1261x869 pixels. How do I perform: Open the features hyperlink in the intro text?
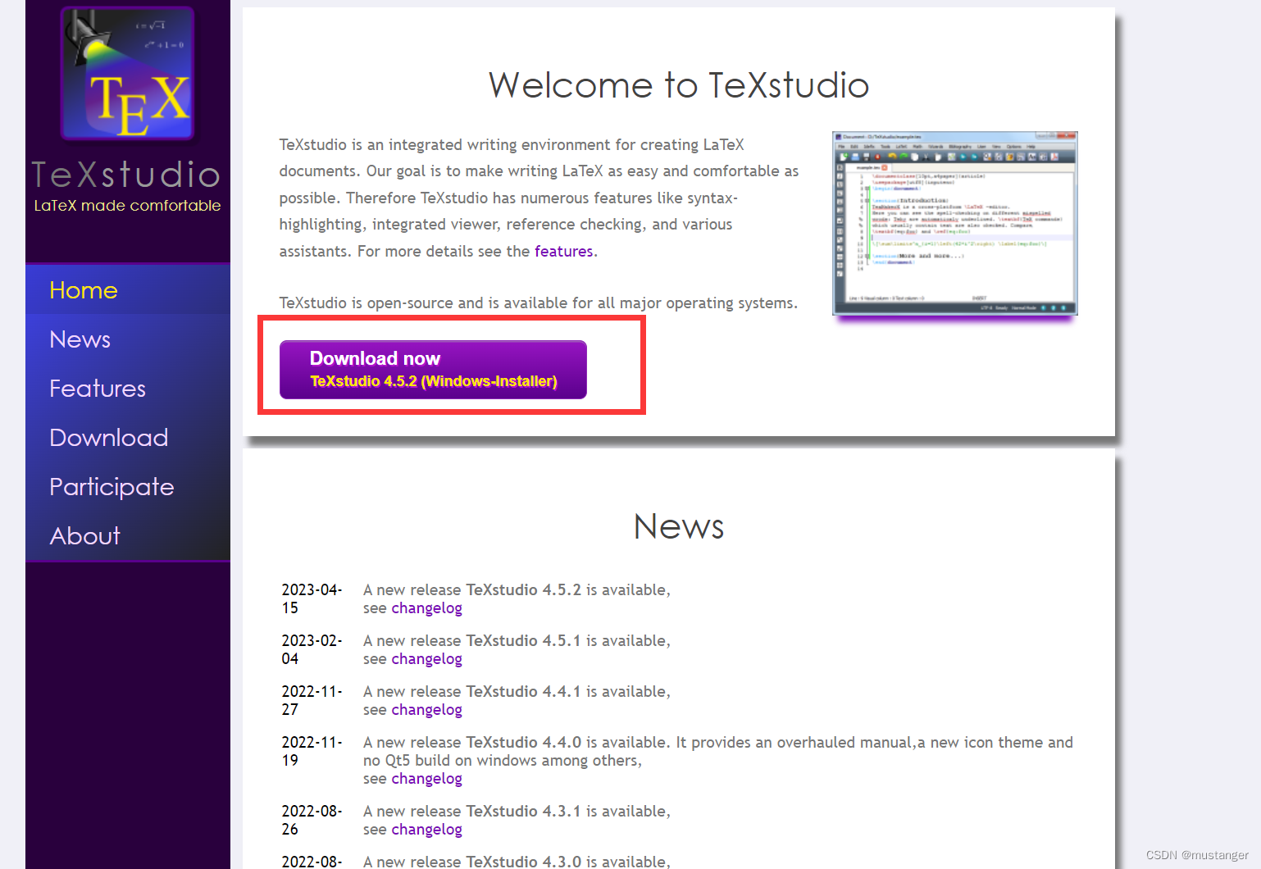[x=563, y=251]
